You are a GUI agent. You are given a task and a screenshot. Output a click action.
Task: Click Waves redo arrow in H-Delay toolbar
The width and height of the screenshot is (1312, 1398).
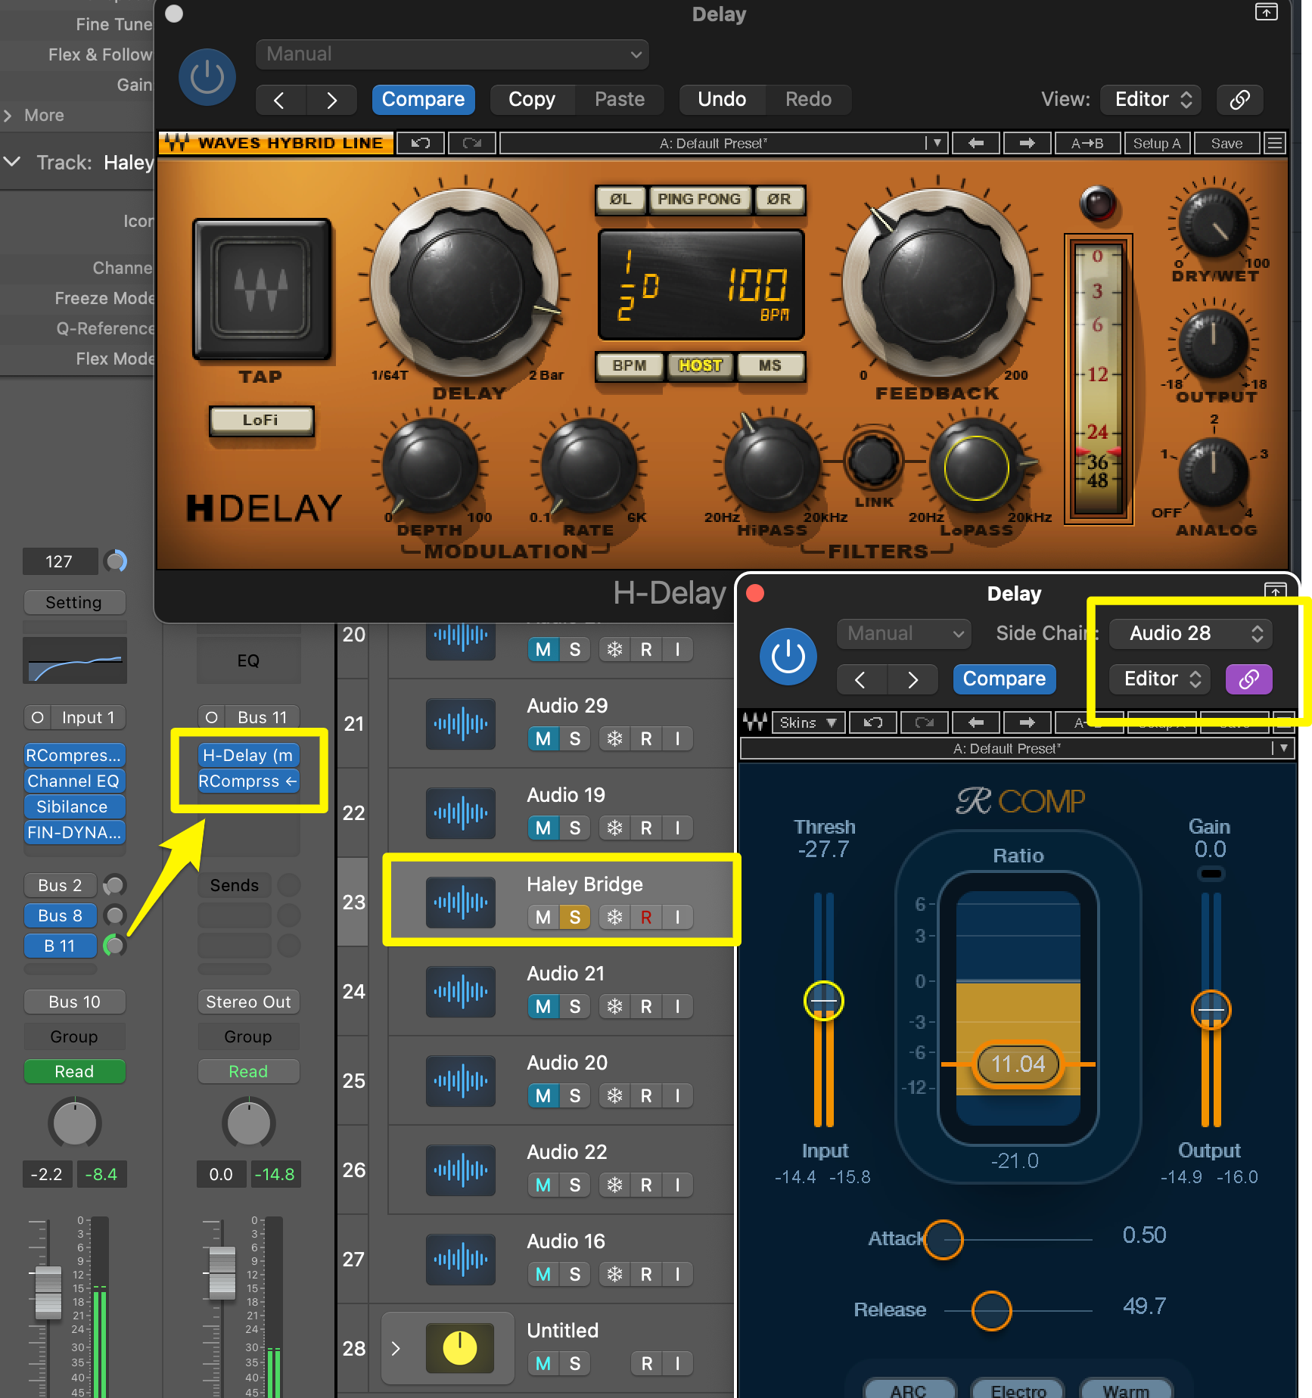[471, 143]
